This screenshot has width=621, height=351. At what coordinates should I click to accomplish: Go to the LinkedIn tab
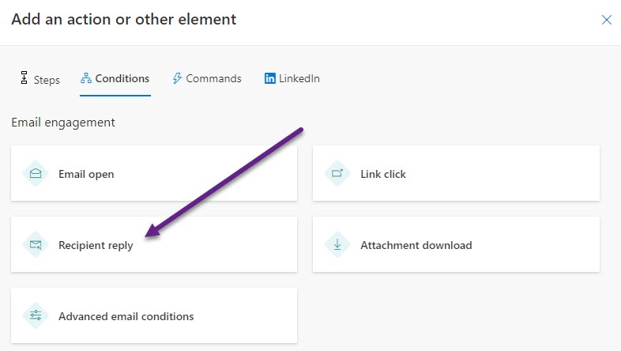(x=299, y=78)
